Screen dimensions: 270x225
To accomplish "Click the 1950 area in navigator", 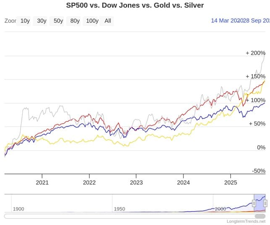I will [119, 209].
